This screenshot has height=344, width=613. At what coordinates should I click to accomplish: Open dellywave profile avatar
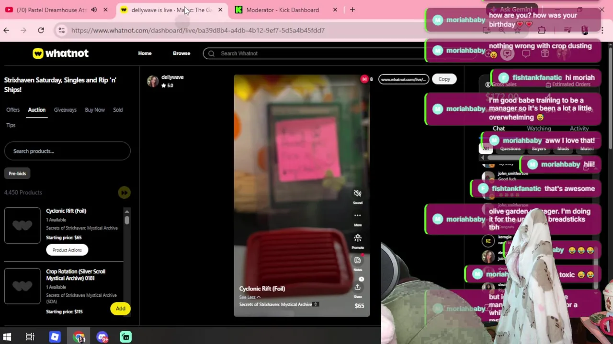tap(153, 81)
